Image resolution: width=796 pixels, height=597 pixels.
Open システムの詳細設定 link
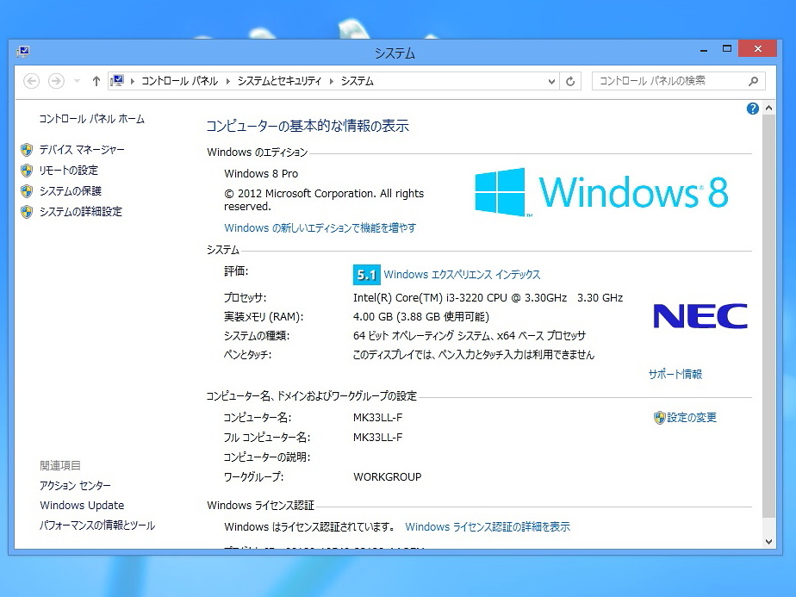pyautogui.click(x=81, y=212)
